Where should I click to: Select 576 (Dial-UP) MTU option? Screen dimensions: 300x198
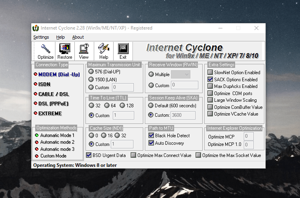(x=91, y=71)
